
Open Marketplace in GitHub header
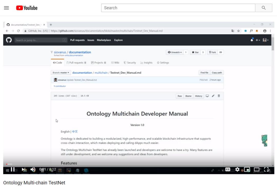click(104, 40)
